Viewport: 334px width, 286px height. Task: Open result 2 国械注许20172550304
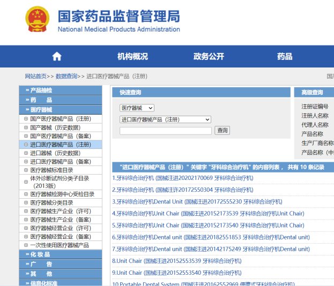point(183,190)
